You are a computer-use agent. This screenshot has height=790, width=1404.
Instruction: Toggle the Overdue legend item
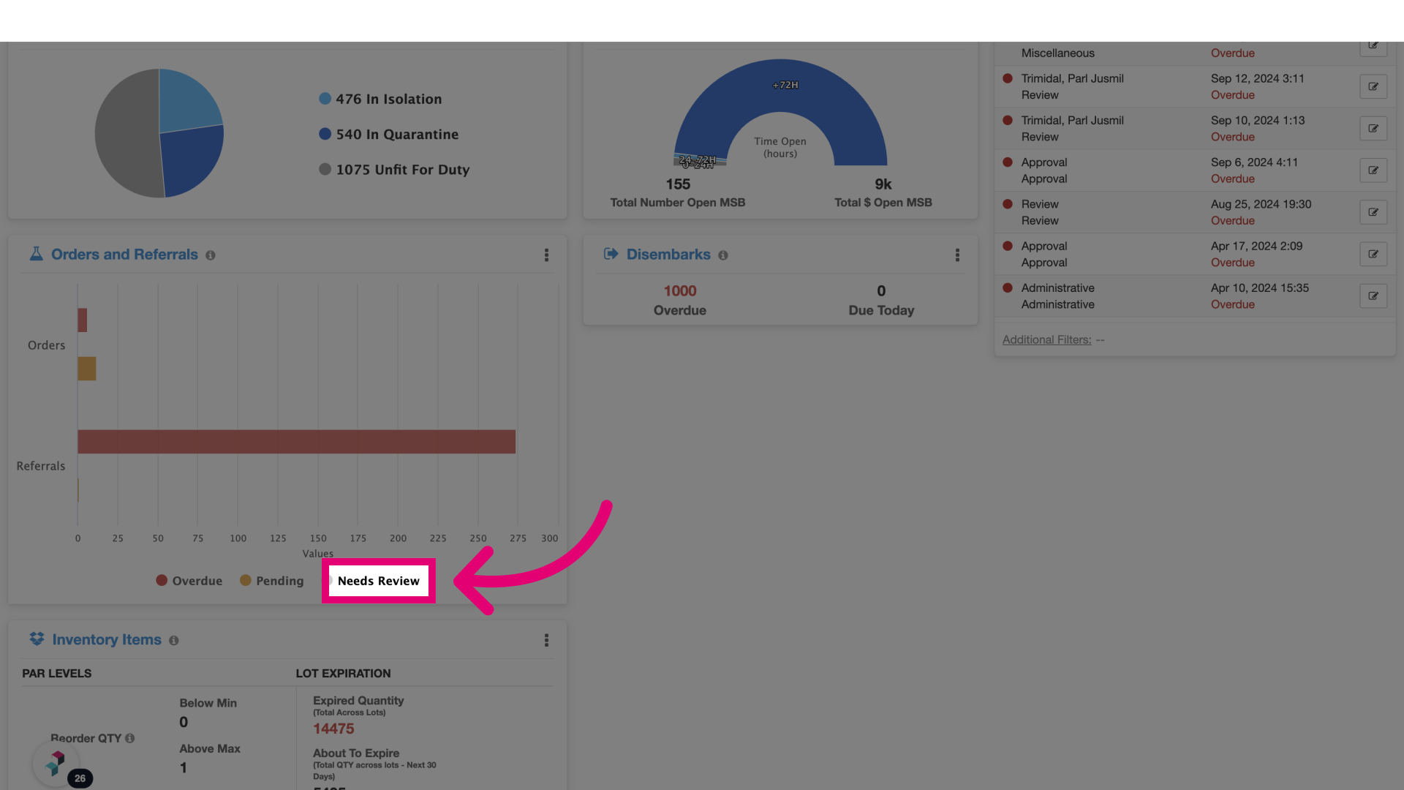pos(189,581)
